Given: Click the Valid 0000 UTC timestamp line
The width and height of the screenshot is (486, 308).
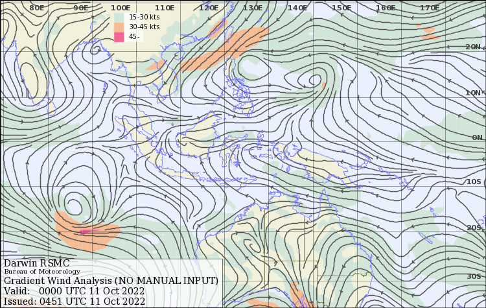Looking at the screenshot, I should pyautogui.click(x=75, y=291).
